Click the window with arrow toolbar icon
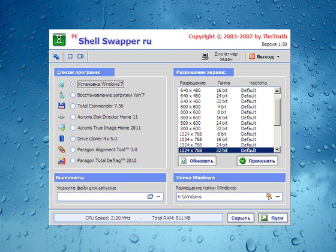The width and height of the screenshot is (336, 252). 80,56
